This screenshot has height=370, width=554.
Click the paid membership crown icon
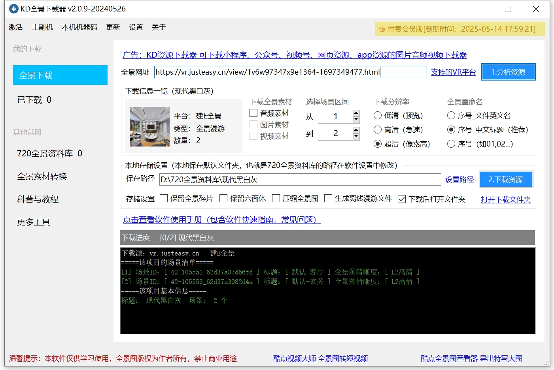tap(382, 29)
